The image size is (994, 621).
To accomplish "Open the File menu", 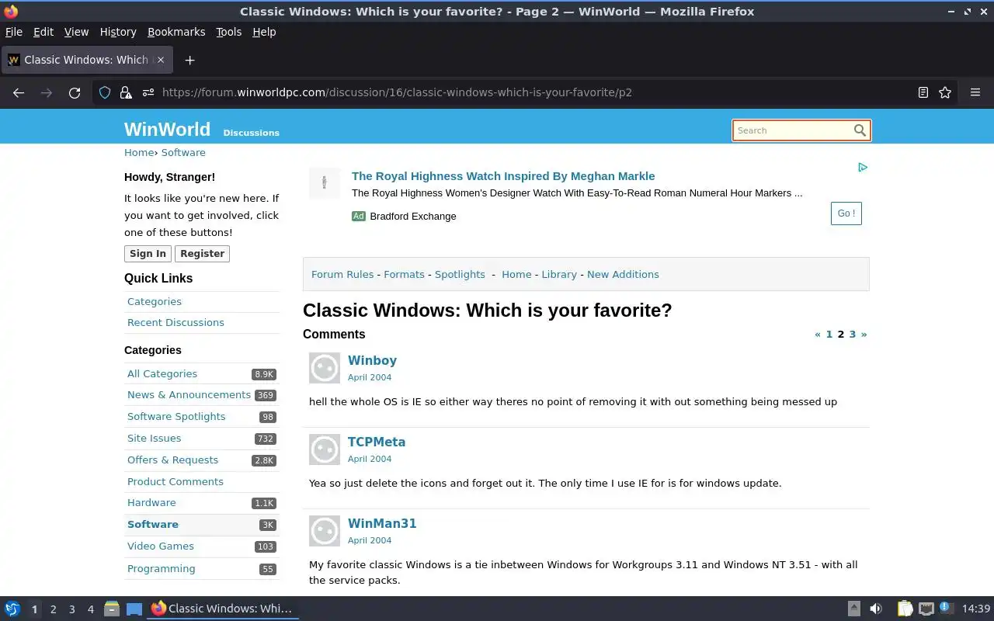I will pyautogui.click(x=14, y=32).
